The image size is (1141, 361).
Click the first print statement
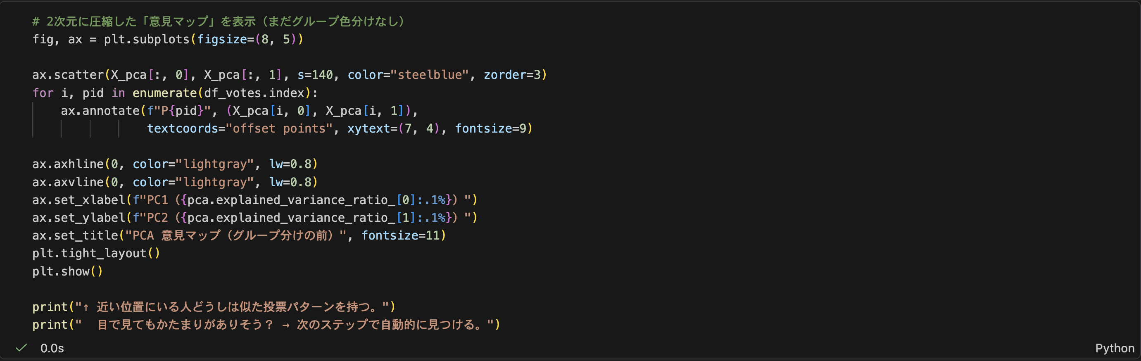coord(214,307)
